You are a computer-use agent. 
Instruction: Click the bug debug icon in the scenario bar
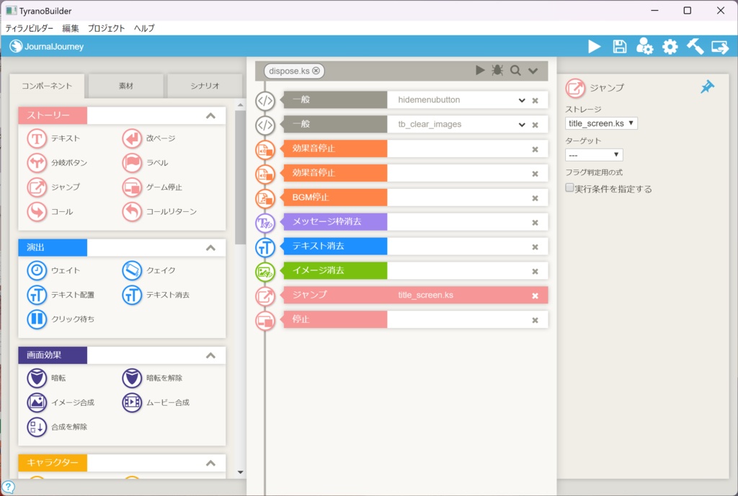(497, 71)
